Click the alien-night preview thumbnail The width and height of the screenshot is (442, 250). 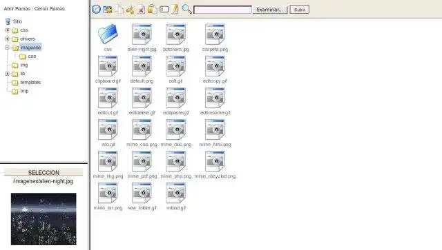pyautogui.click(x=44, y=219)
